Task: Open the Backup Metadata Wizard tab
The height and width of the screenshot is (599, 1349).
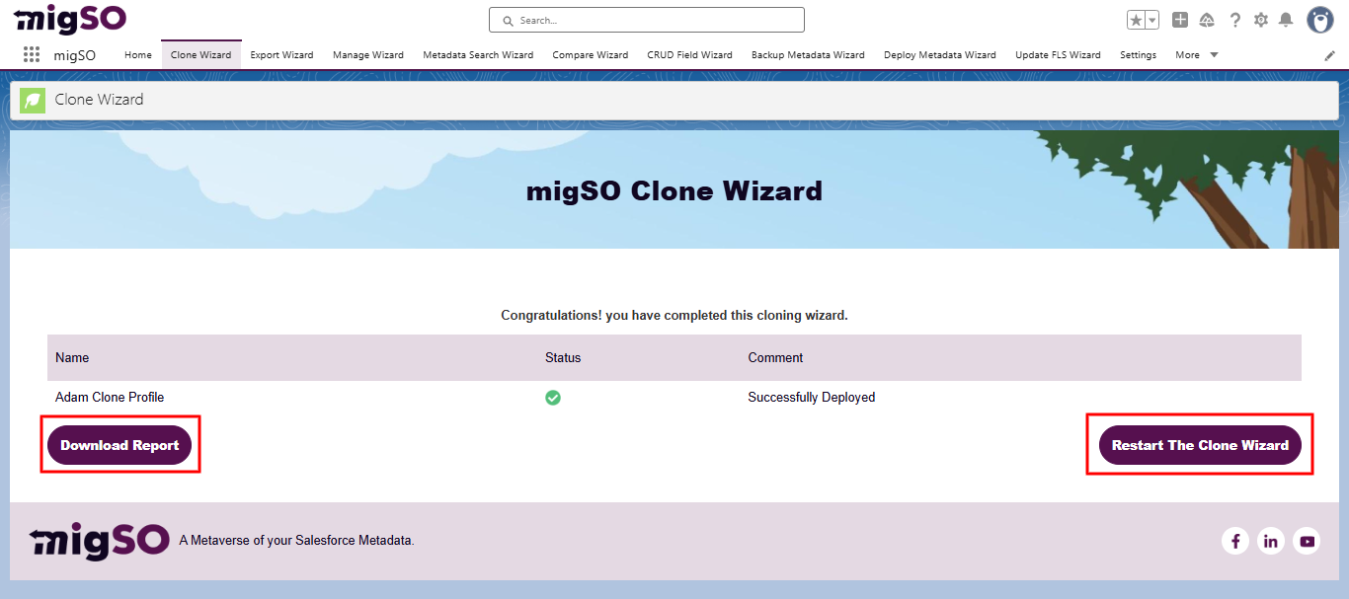Action: click(x=808, y=55)
